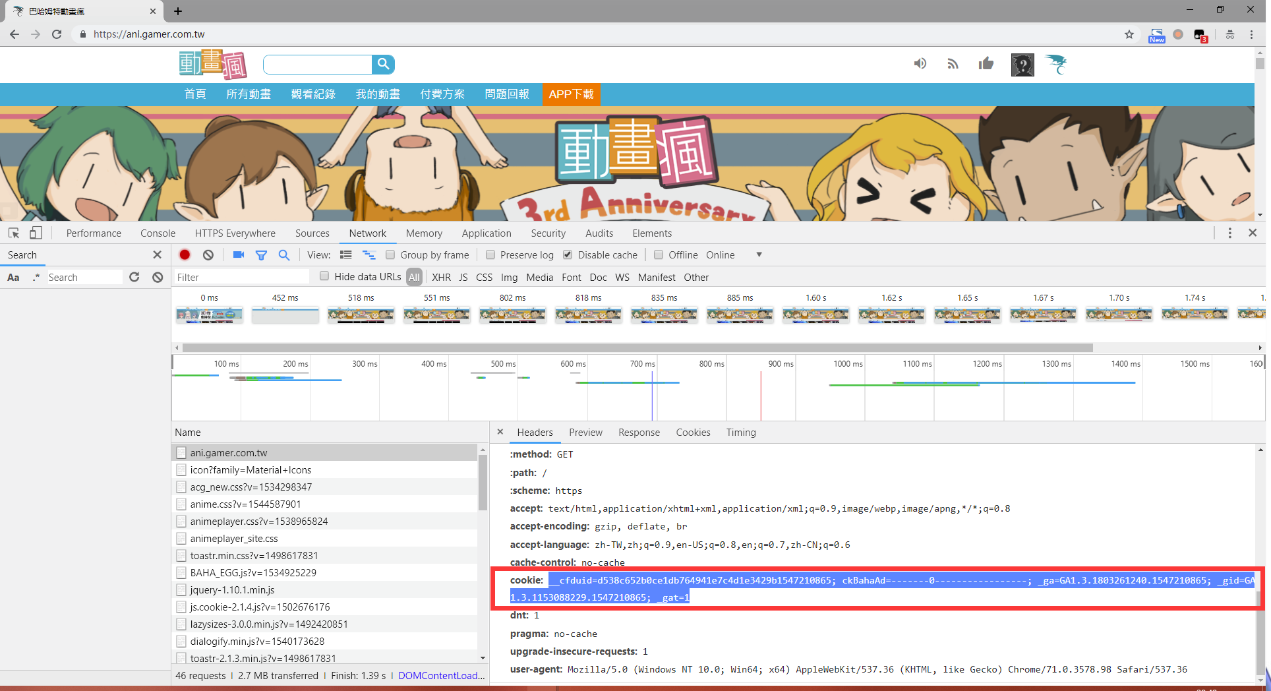Open the Online throttling dropdown
The height and width of the screenshot is (691, 1271).
pos(734,255)
